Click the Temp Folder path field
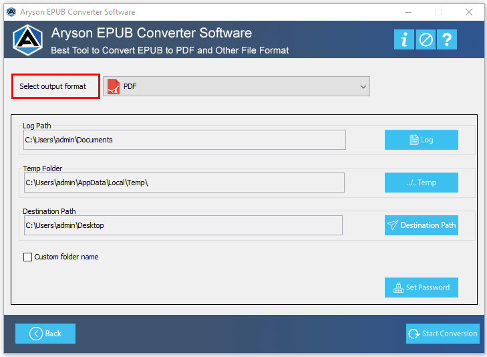 [184, 183]
